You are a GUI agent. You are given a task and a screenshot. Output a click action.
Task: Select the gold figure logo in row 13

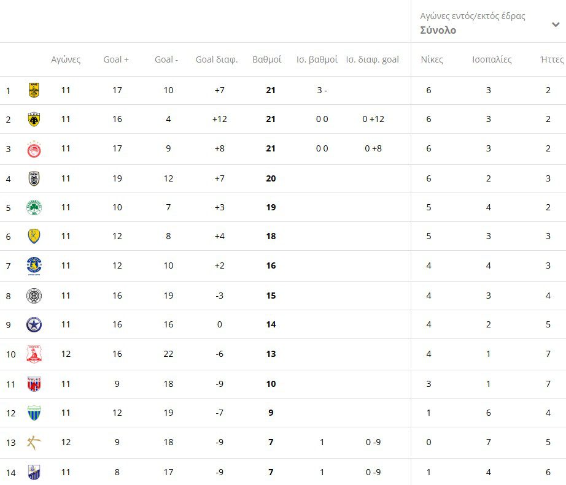coord(34,443)
